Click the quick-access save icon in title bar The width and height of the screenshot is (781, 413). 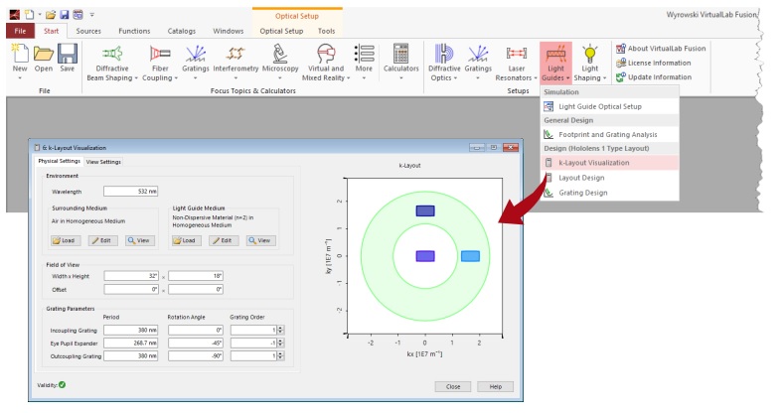tap(65, 15)
